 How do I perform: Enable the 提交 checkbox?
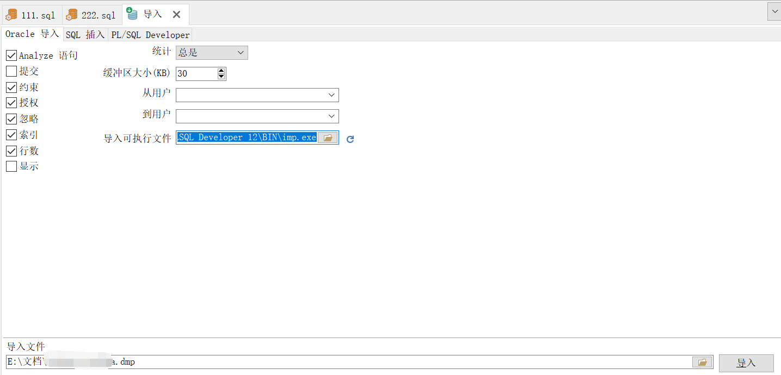[x=11, y=71]
